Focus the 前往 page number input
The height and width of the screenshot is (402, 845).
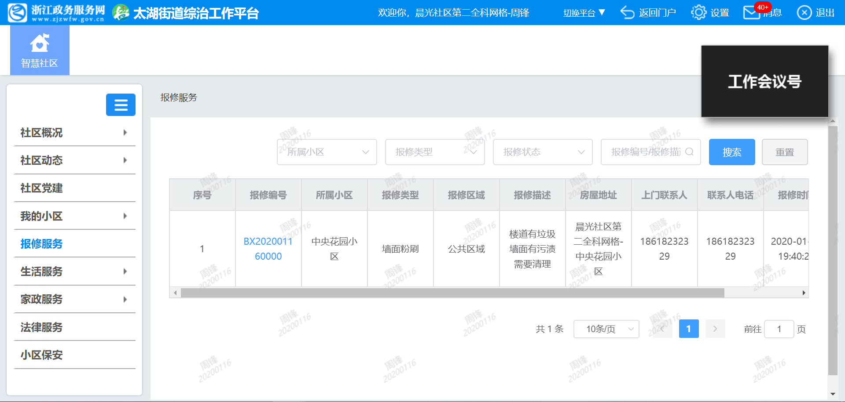(779, 329)
